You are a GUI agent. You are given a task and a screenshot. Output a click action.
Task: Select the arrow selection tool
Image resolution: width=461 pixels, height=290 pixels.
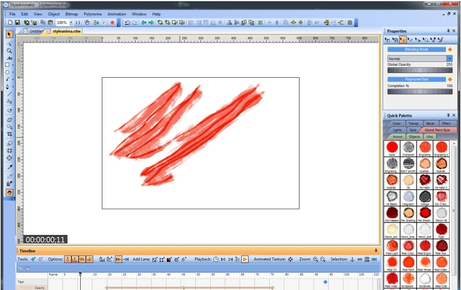point(9,34)
